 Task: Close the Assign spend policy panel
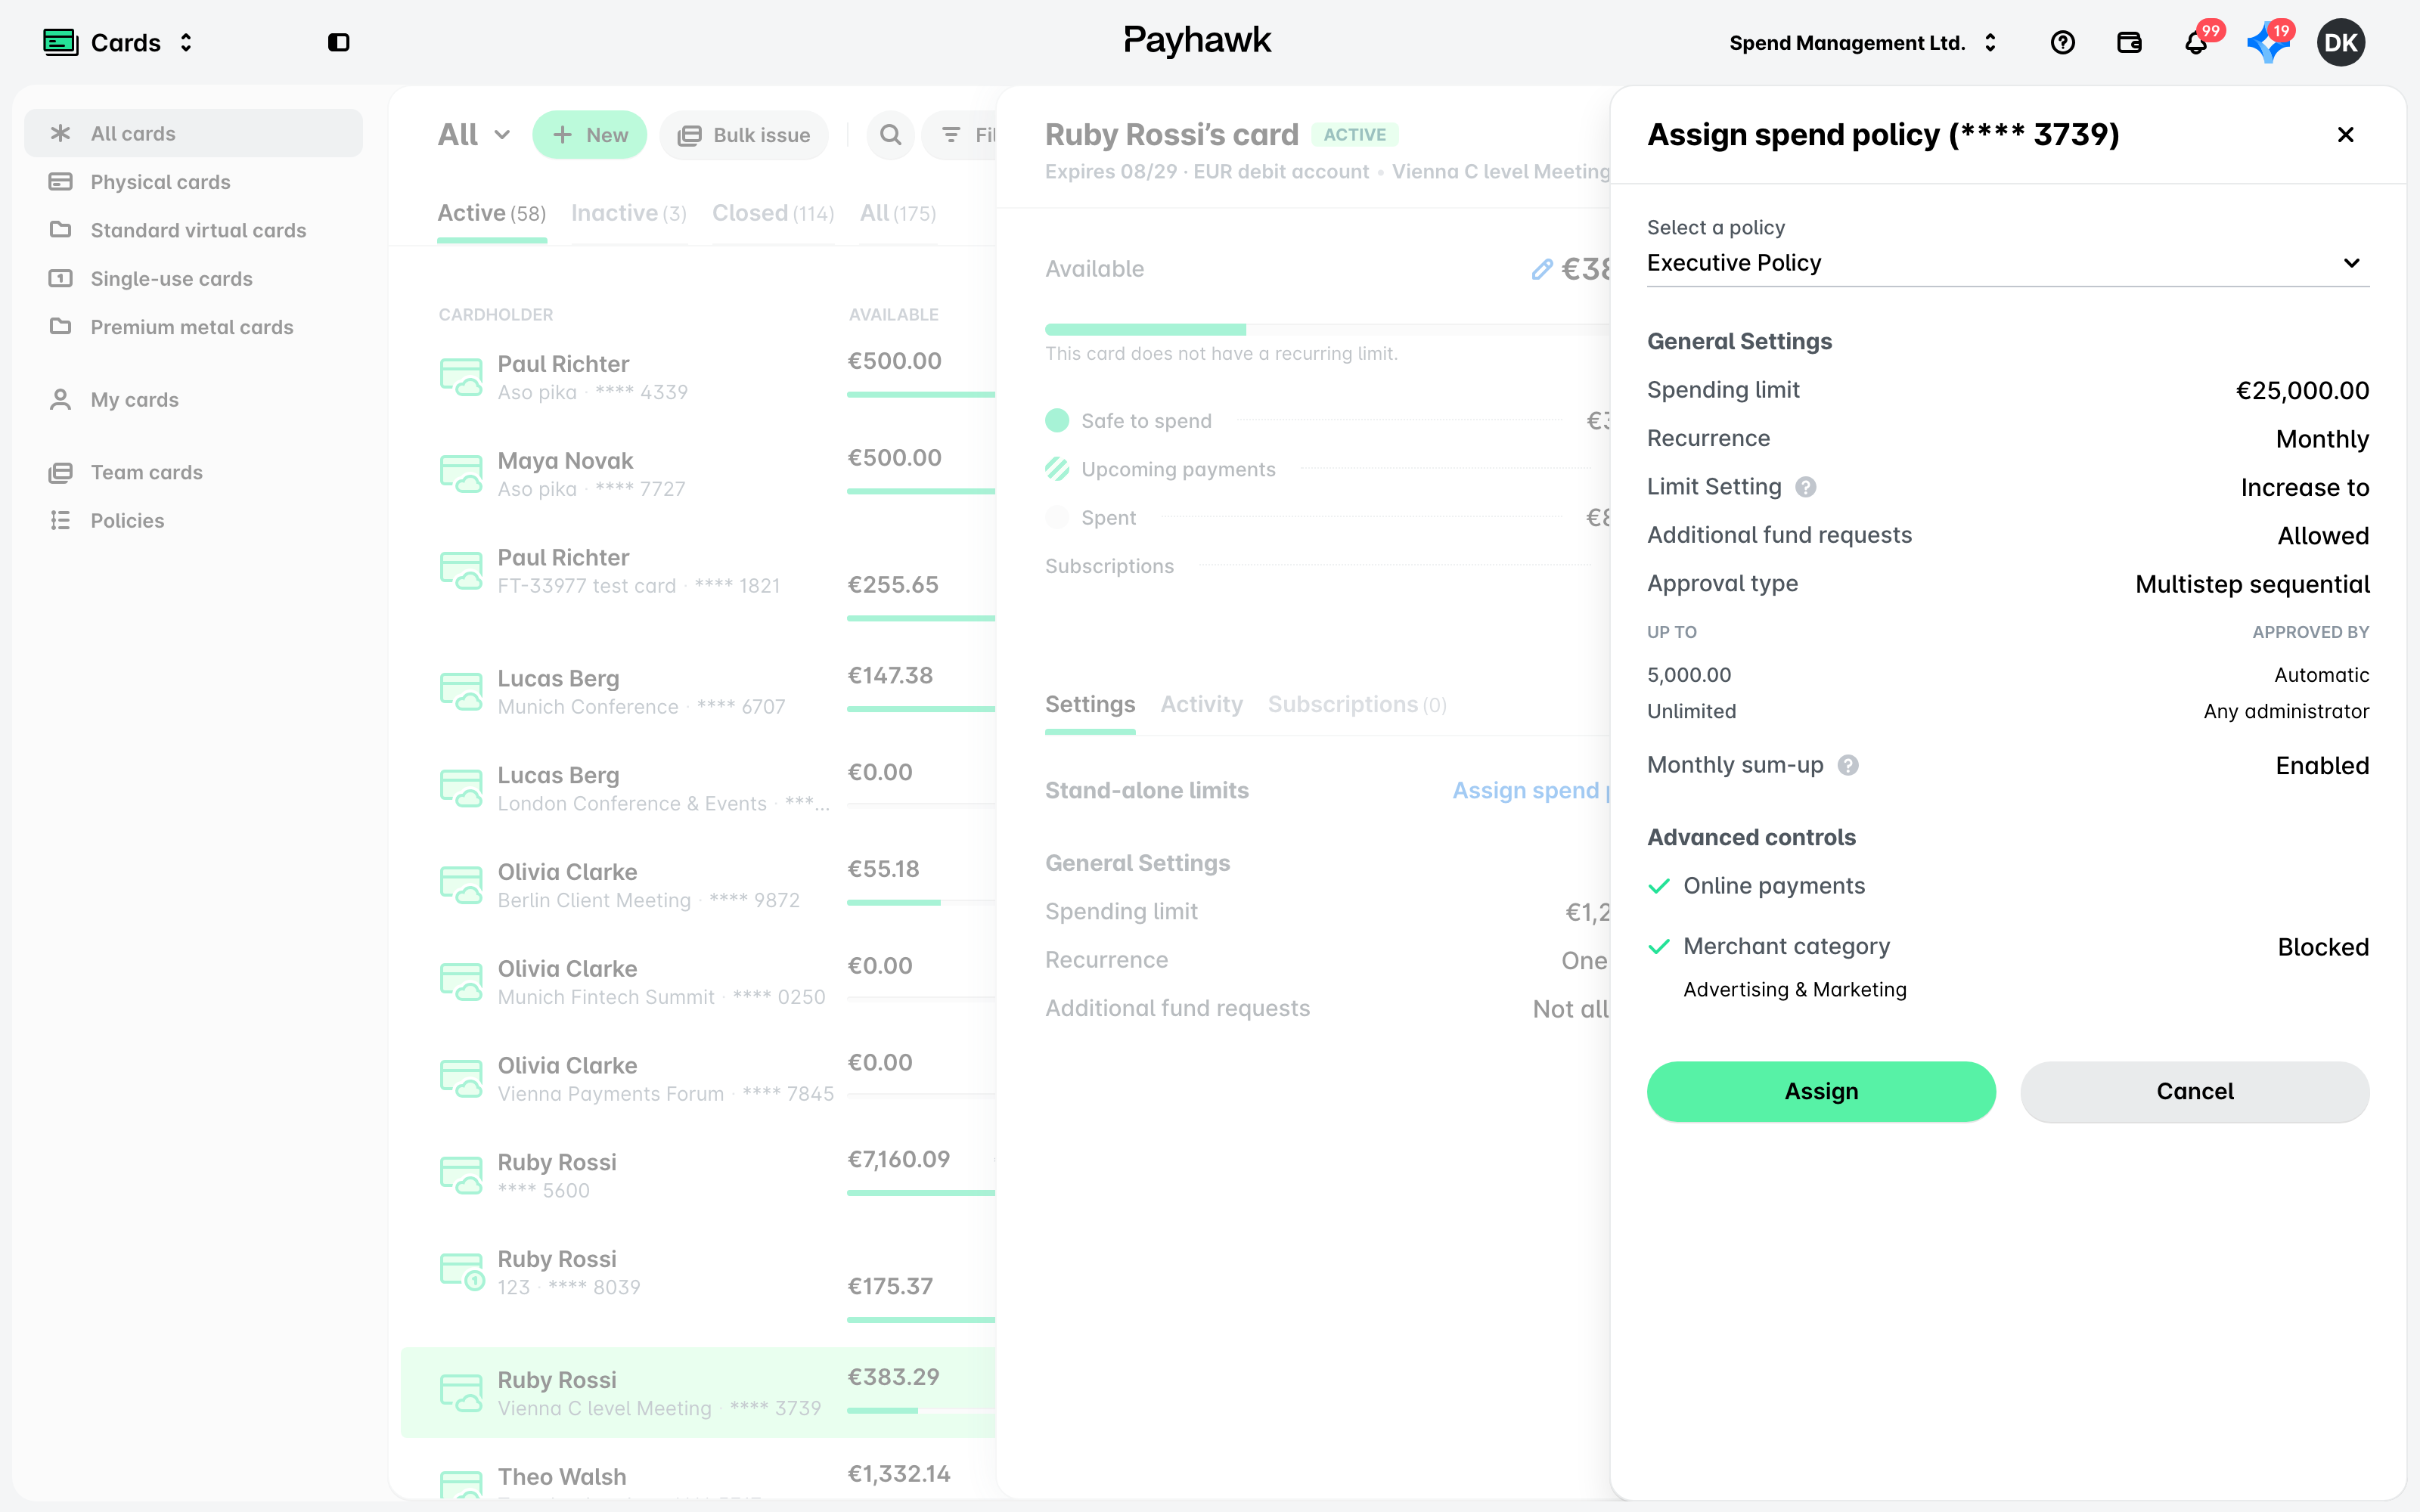coord(2345,135)
